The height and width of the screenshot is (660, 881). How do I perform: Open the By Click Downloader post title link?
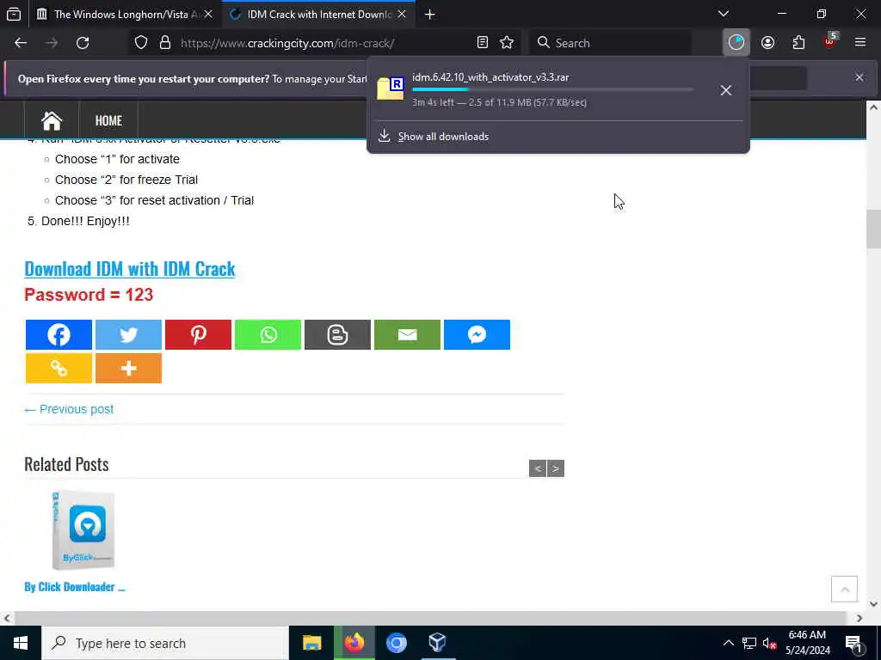pyautogui.click(x=74, y=587)
